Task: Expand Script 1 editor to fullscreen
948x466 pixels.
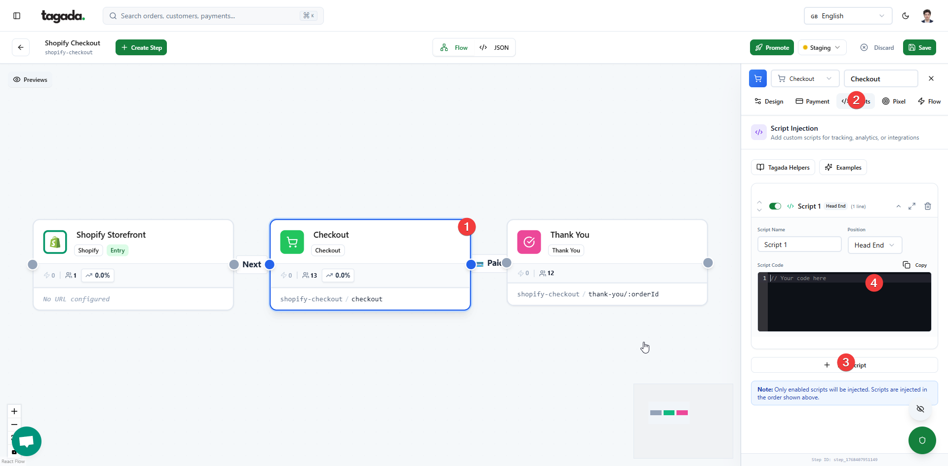Action: tap(912, 206)
